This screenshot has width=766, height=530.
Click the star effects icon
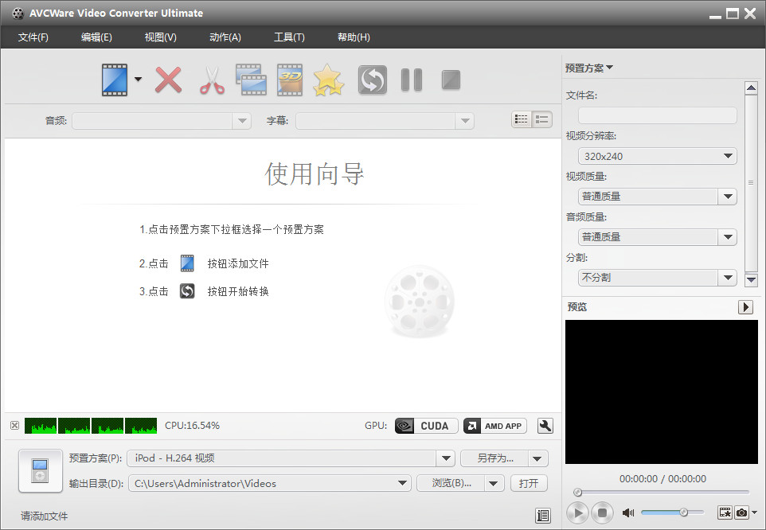[x=328, y=80]
